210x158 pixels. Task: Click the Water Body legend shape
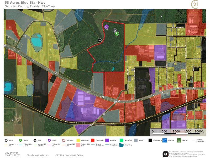122,145
